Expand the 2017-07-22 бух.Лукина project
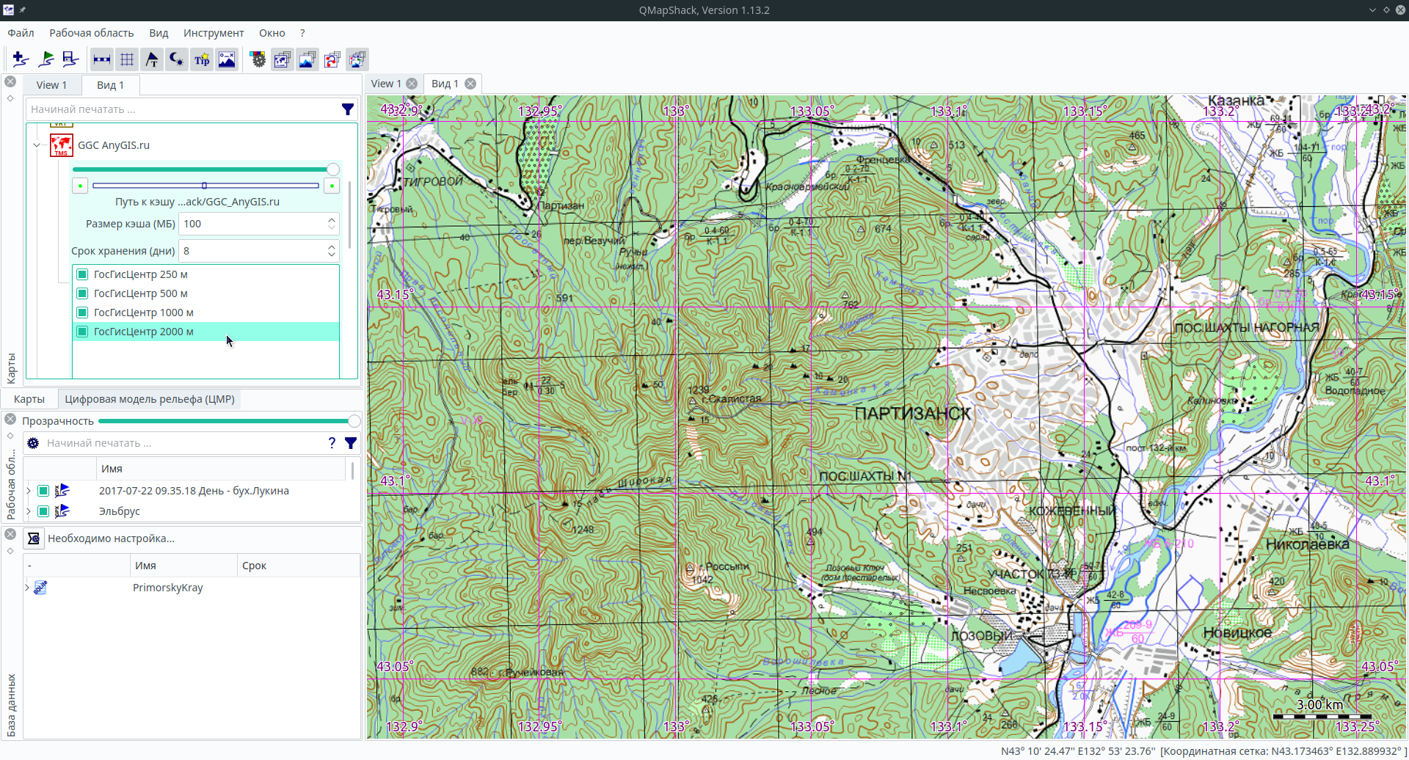The width and height of the screenshot is (1409, 760). (x=29, y=491)
